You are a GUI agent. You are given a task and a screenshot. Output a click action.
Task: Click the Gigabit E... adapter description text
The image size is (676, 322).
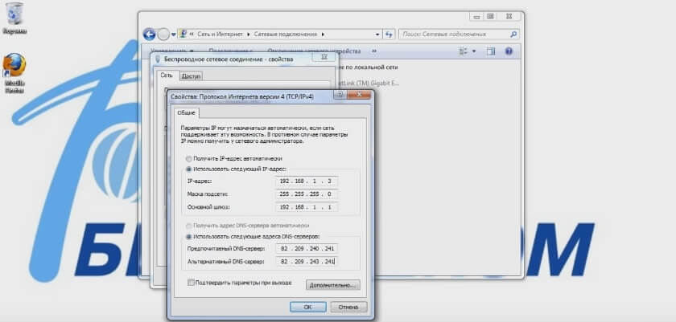point(370,83)
